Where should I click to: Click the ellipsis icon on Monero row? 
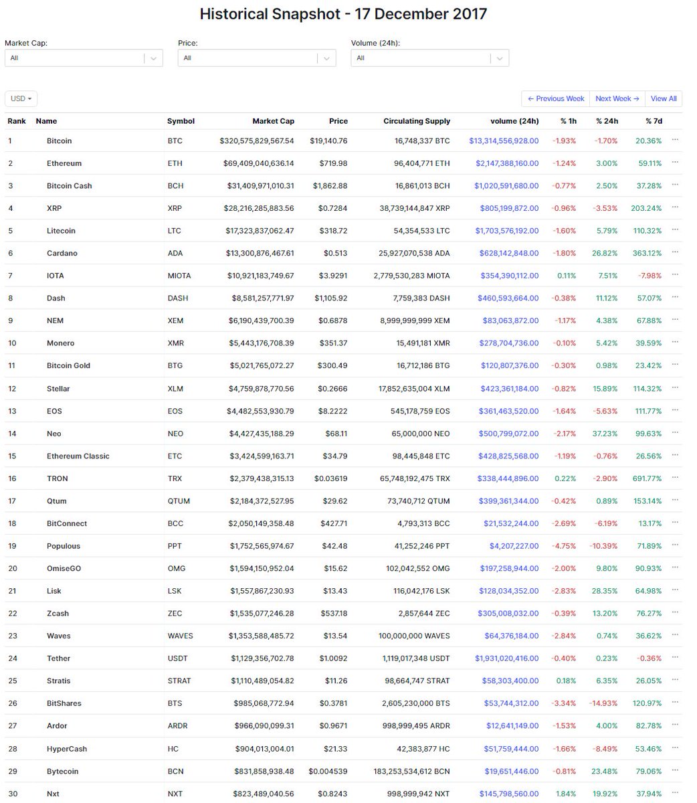[675, 342]
